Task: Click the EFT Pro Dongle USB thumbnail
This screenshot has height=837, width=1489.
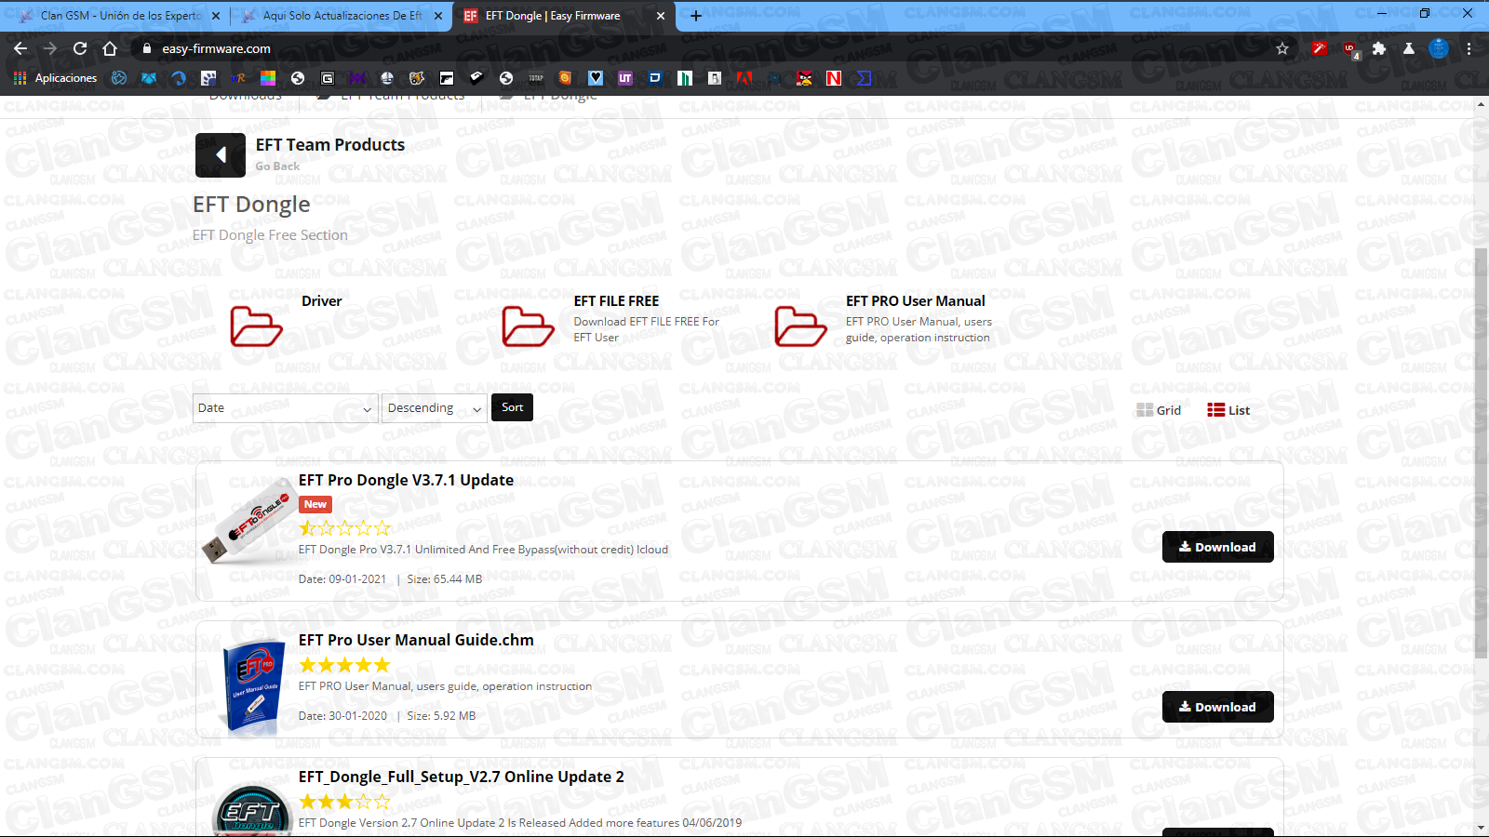Action: (x=248, y=521)
